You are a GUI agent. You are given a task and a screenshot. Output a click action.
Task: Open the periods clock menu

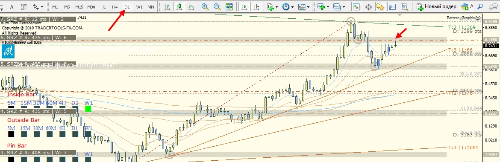point(286,6)
